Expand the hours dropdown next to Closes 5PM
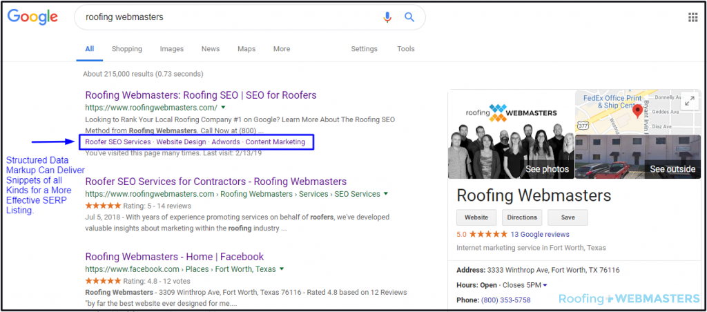 (x=545, y=285)
